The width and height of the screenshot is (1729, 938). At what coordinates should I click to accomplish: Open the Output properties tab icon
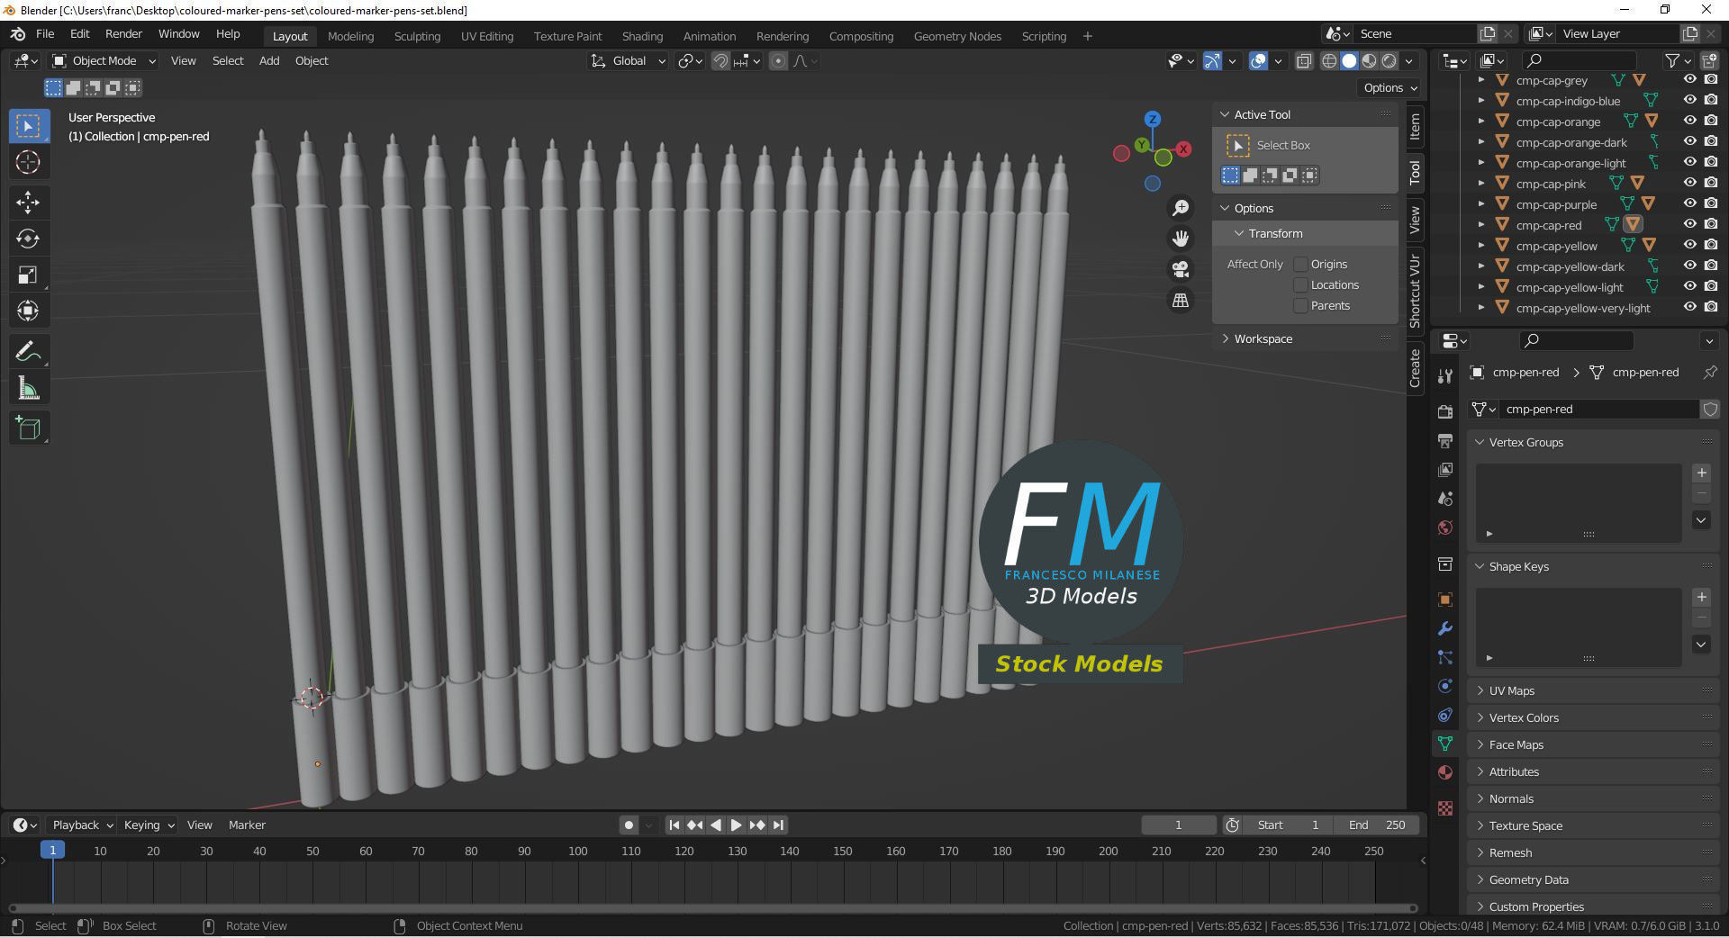[x=1445, y=440]
